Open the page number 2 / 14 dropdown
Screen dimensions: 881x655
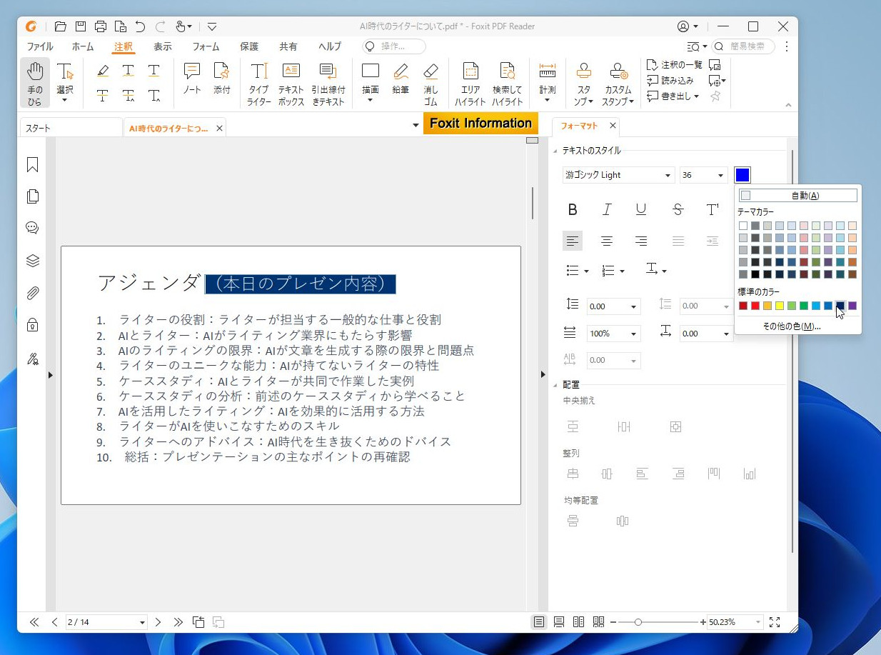click(x=142, y=623)
